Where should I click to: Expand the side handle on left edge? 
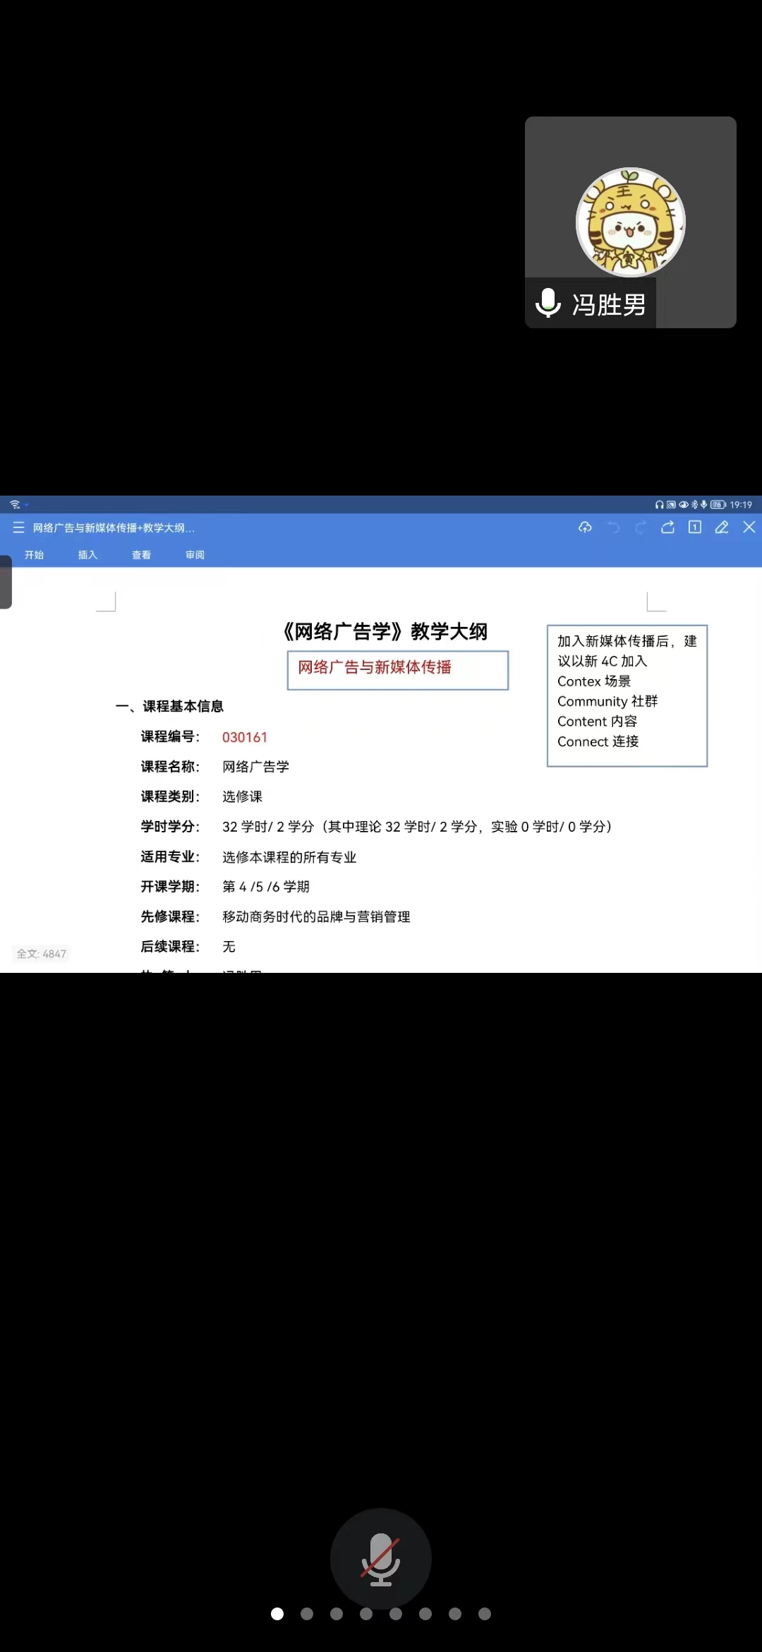(6, 582)
